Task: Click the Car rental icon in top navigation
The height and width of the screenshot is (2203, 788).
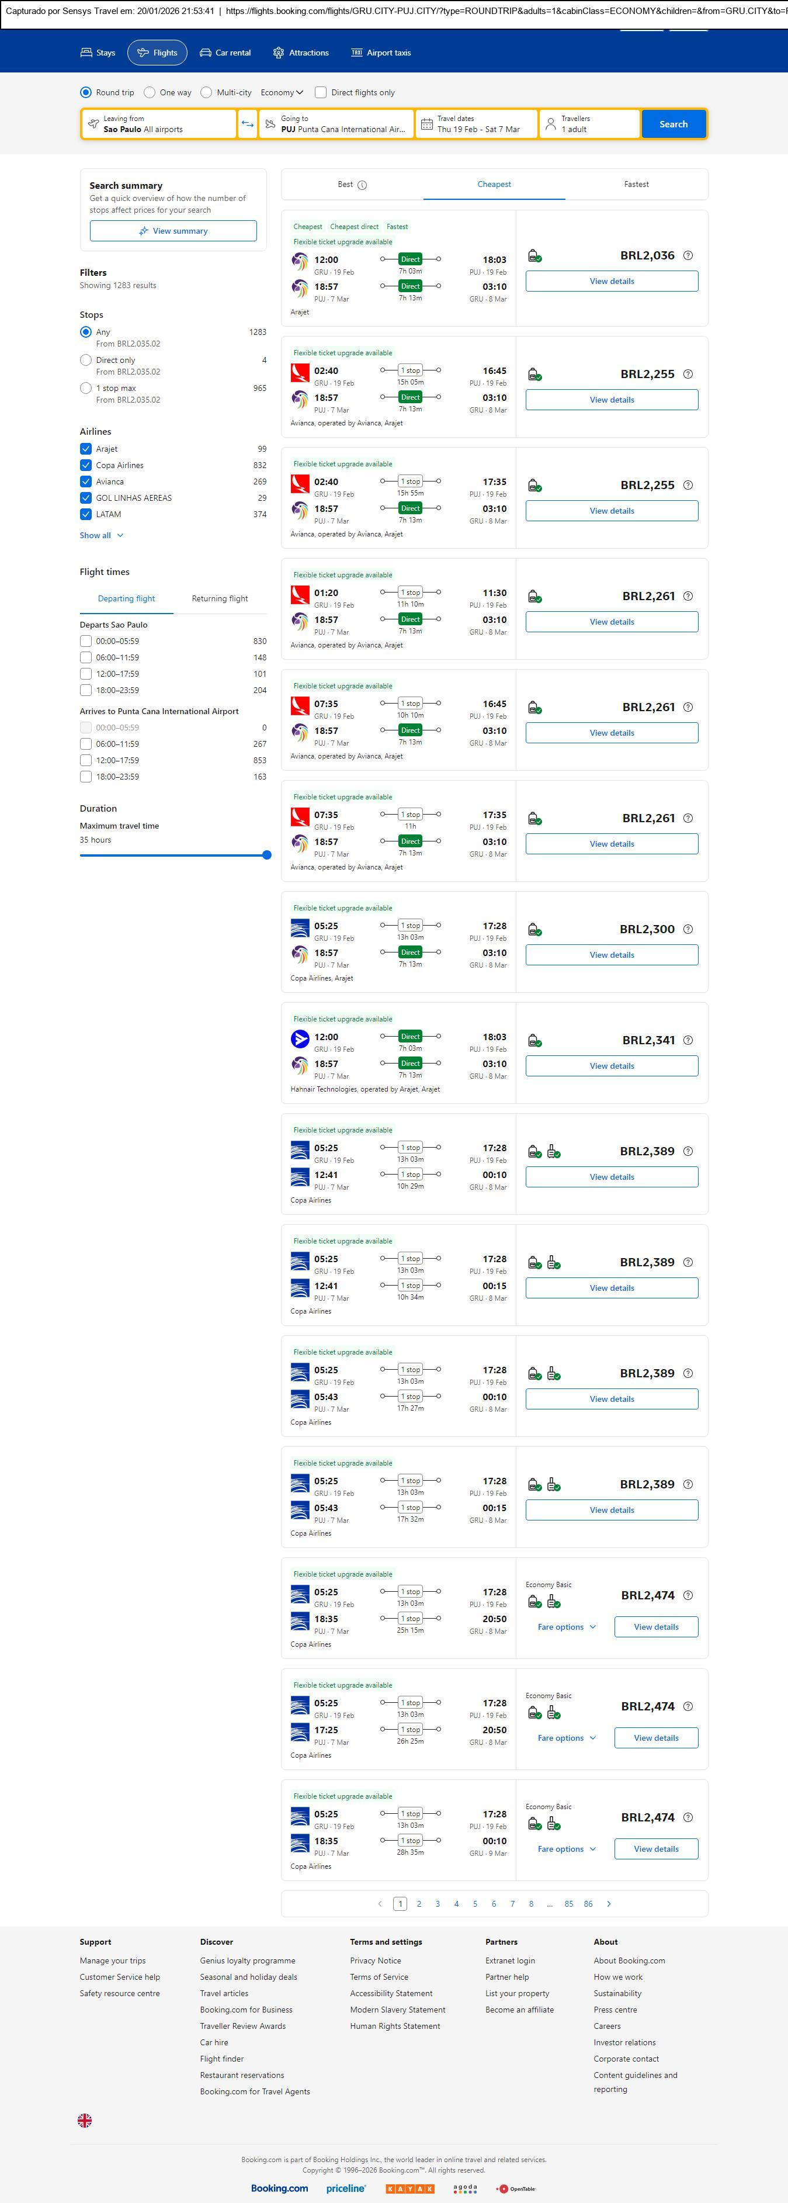Action: [205, 53]
